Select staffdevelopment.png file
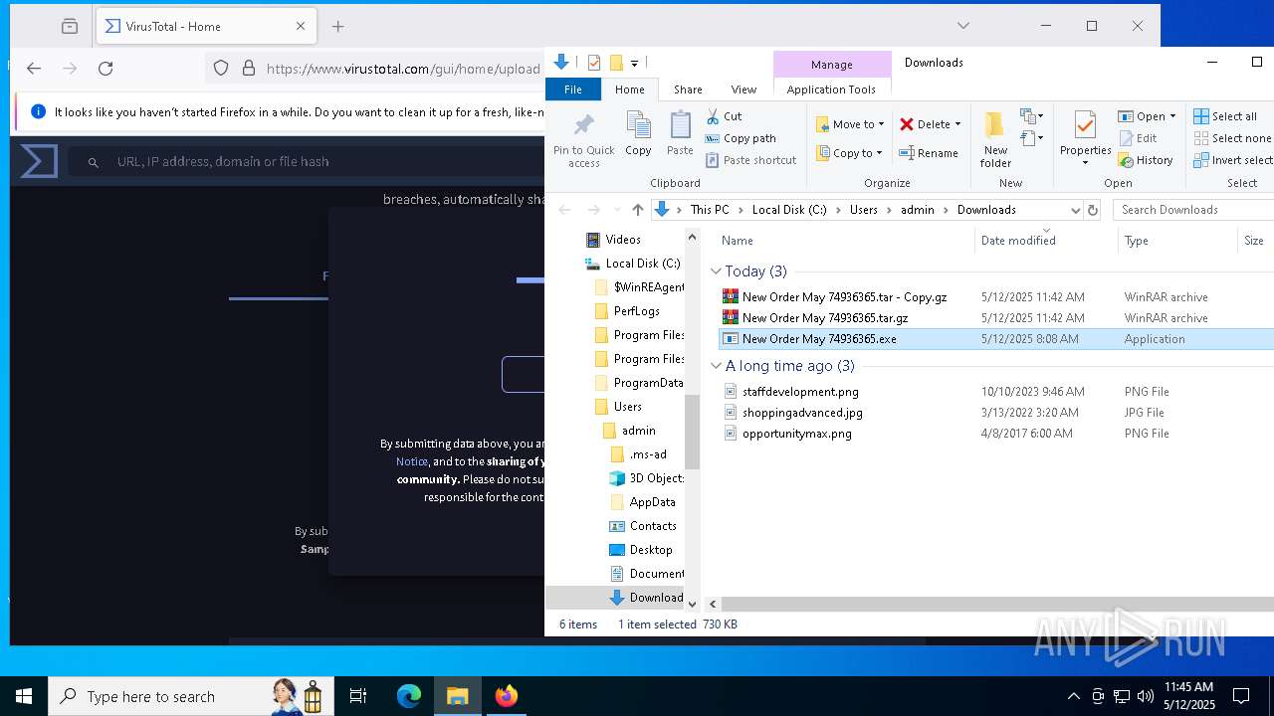This screenshot has height=716, width=1274. [x=800, y=392]
